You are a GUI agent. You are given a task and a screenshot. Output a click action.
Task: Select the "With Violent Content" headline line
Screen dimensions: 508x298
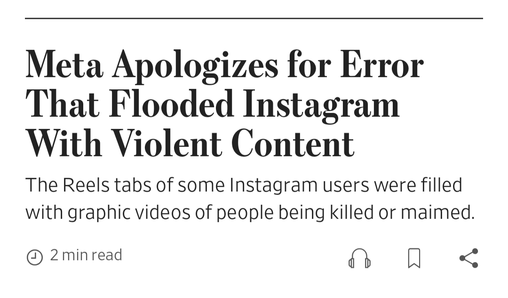coord(190,143)
